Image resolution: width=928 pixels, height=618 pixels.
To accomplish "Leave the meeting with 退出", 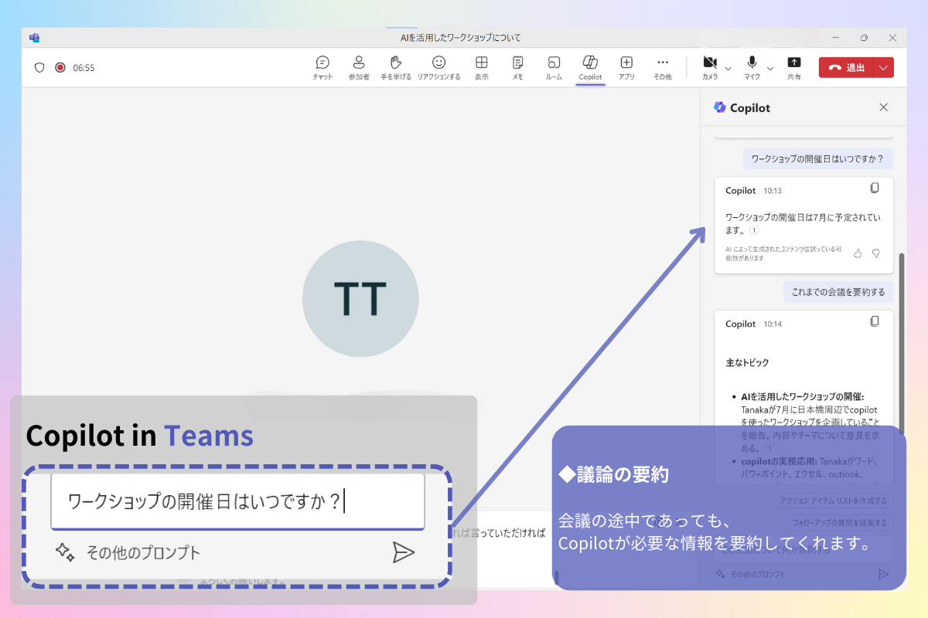I will (847, 67).
